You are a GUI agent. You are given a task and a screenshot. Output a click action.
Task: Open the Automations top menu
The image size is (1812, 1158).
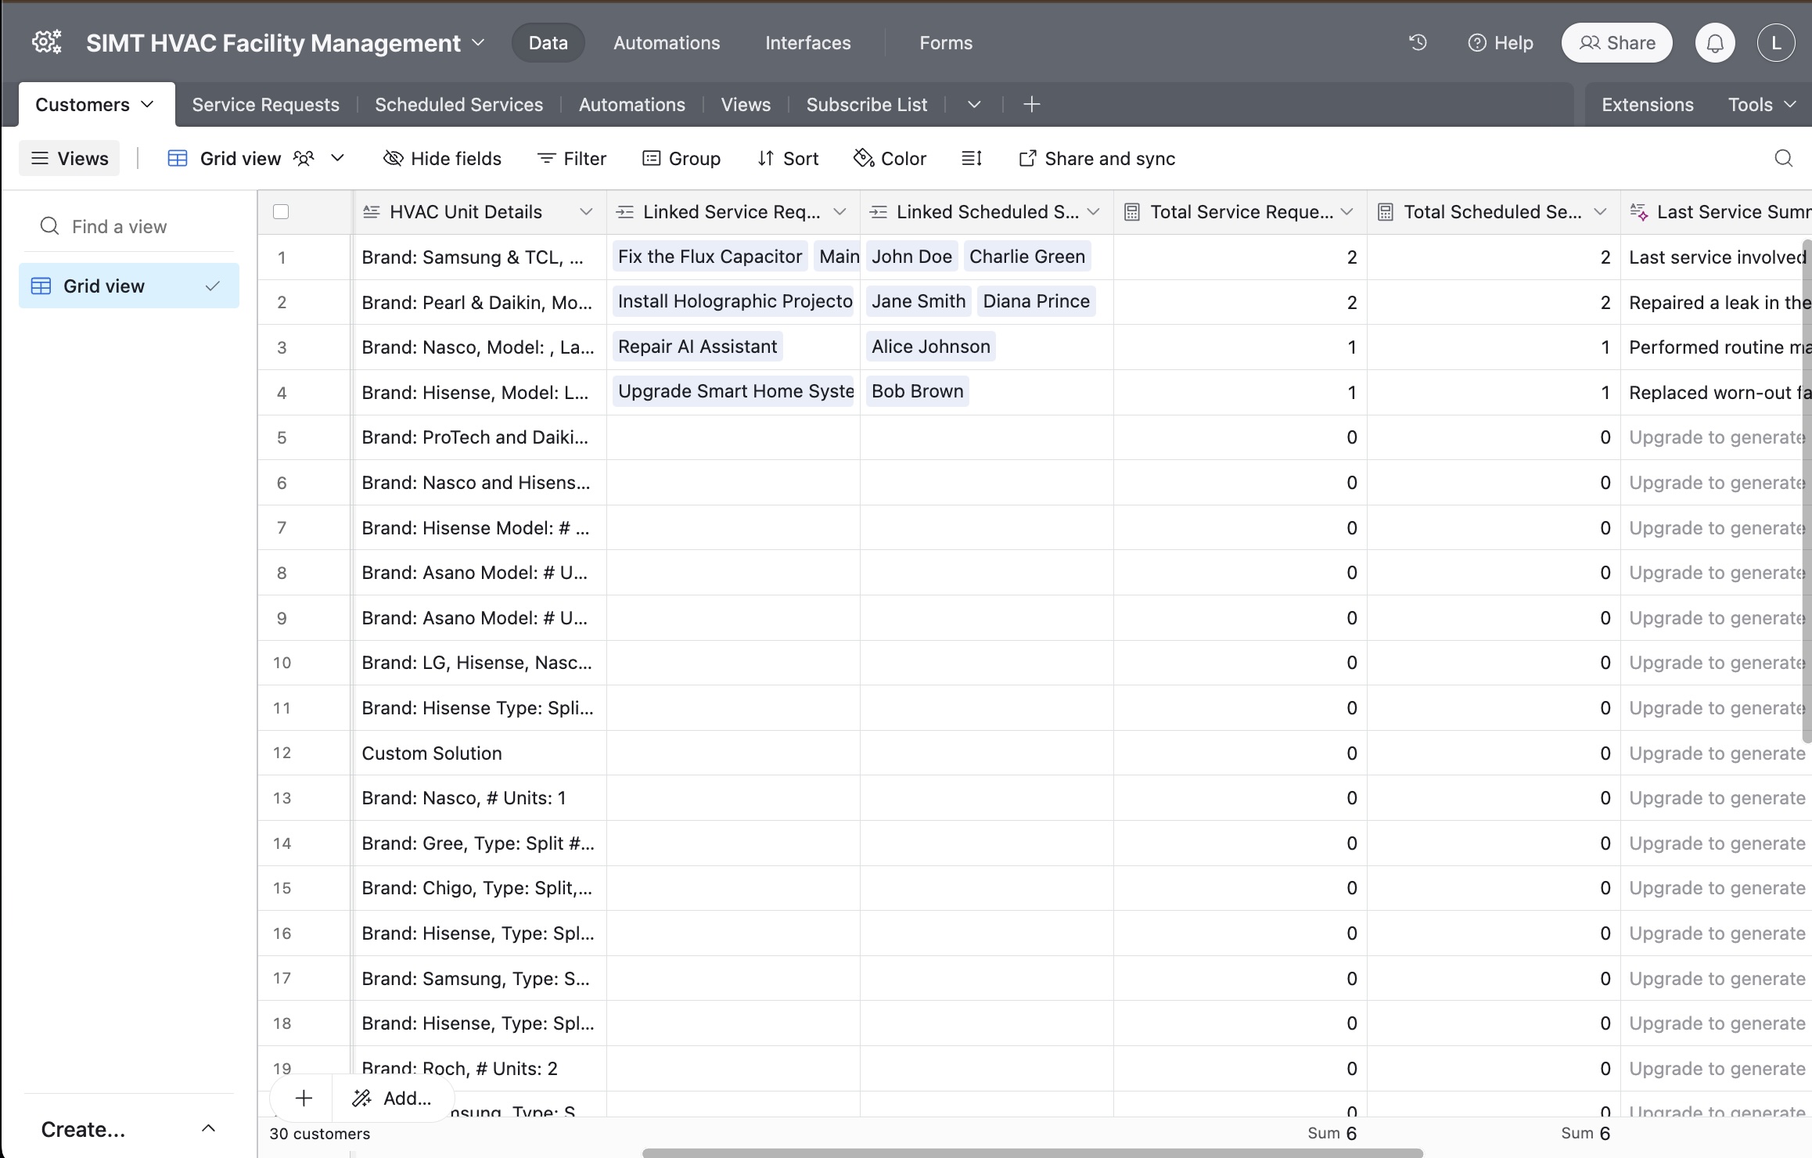667,43
